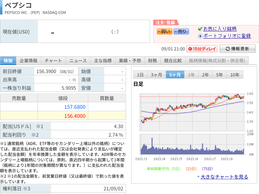Open ポートフォリオに登録 link
This screenshot has height=194, width=259.
(227, 36)
